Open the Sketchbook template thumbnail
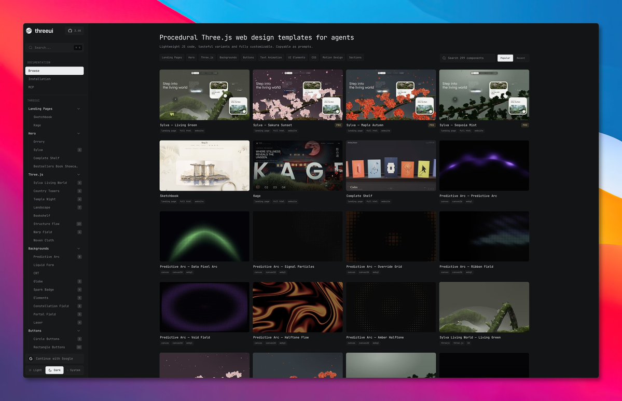This screenshot has height=401, width=622. click(x=204, y=165)
